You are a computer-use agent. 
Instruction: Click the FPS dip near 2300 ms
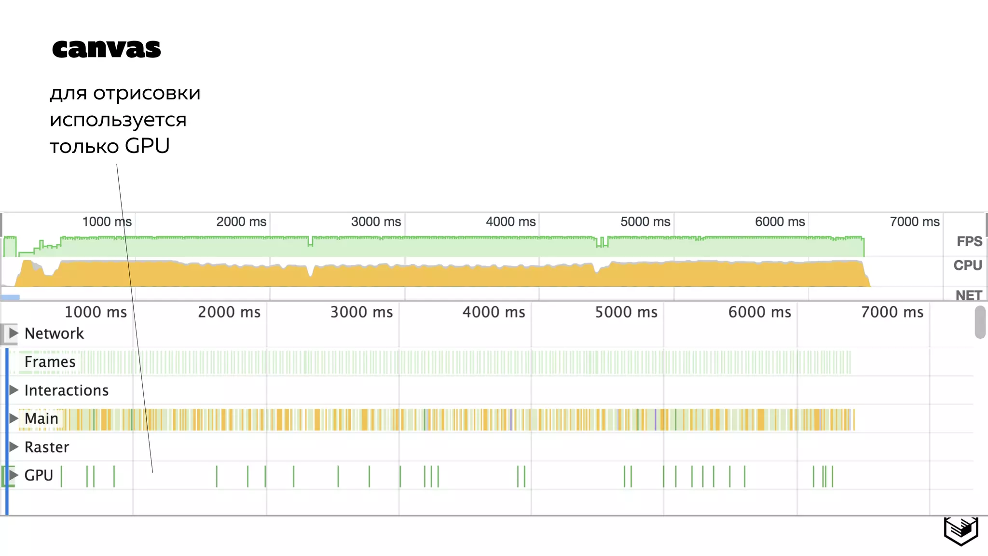tap(310, 242)
